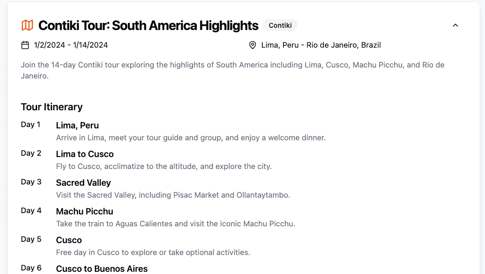Click the Lima, Peru - Rio de Janeiro location
Screen dimensions: 485x274
pyautogui.click(x=321, y=45)
